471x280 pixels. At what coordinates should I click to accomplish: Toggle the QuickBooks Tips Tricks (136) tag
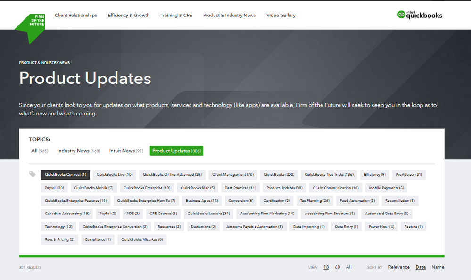coord(329,174)
